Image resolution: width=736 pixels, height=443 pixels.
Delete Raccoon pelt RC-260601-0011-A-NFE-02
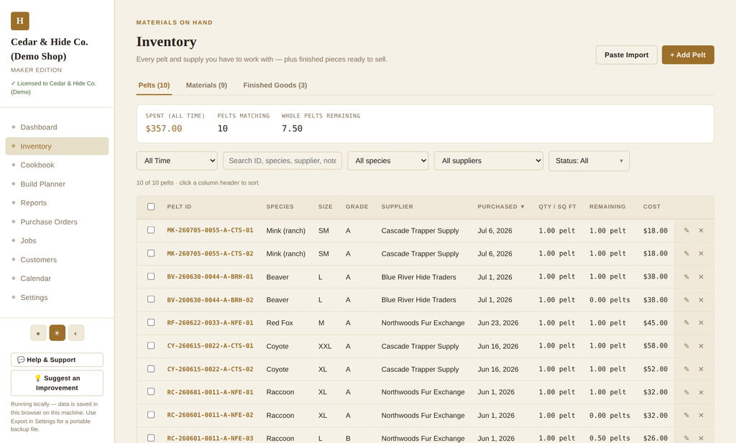pos(701,415)
